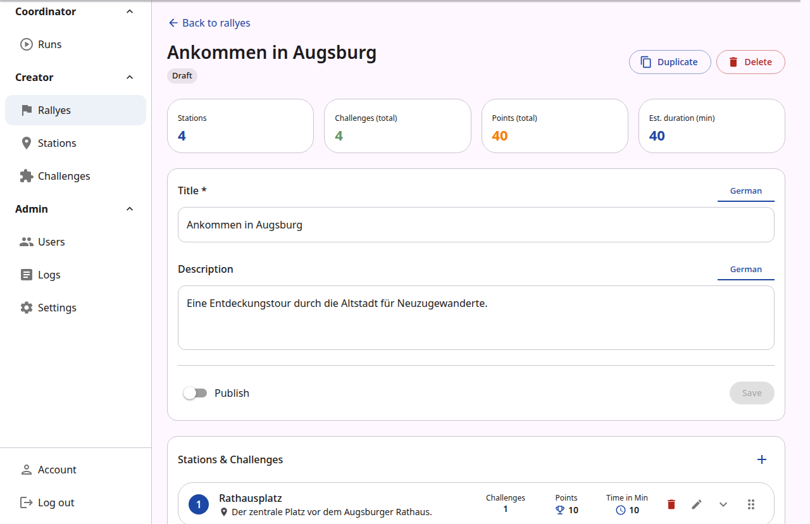Click the Points (total) stat card
810x524 pixels.
click(555, 126)
